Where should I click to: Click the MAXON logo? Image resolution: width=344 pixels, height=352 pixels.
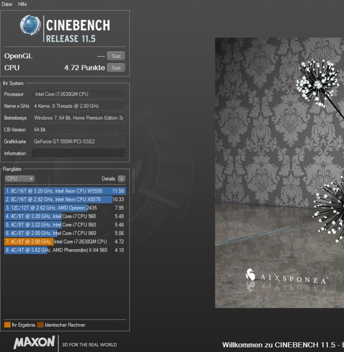pyautogui.click(x=34, y=342)
